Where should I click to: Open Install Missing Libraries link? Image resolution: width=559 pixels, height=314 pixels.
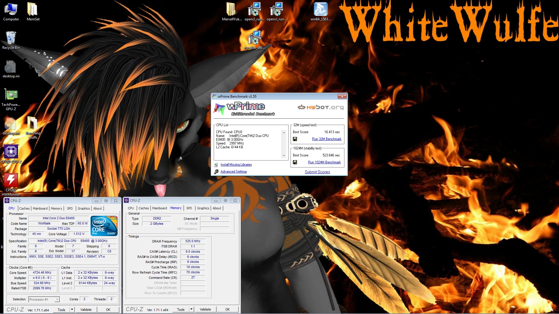point(236,165)
